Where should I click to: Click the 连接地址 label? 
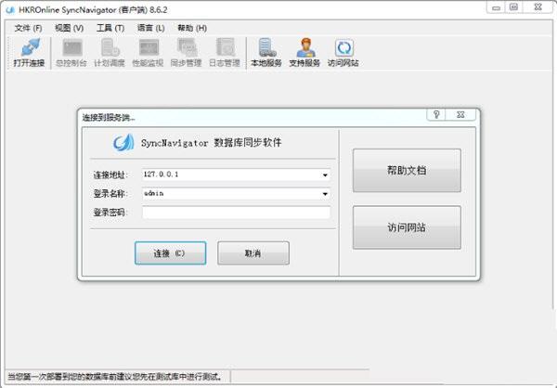tap(110, 175)
